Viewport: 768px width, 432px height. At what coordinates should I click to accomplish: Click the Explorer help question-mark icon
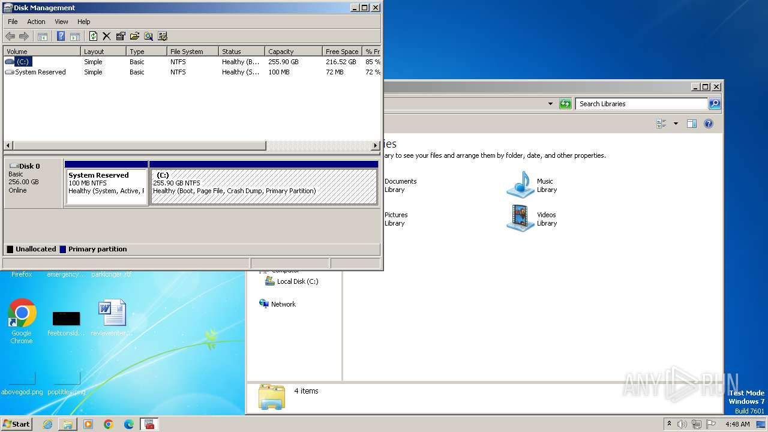coord(708,124)
